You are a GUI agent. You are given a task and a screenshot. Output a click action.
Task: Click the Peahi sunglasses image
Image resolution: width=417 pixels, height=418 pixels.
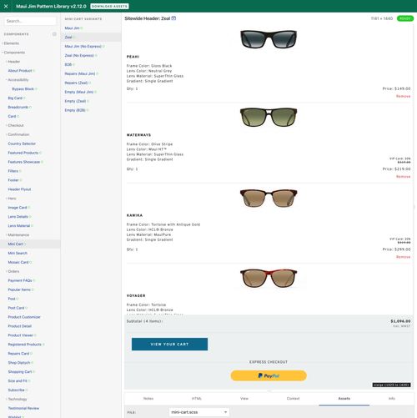point(269,39)
